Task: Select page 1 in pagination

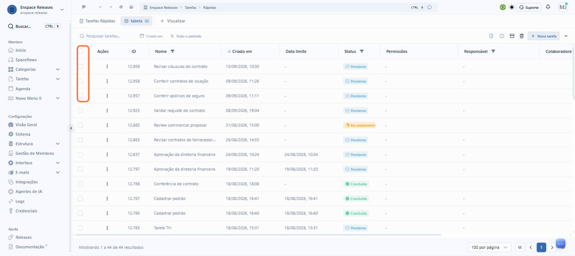Action: 541,247
